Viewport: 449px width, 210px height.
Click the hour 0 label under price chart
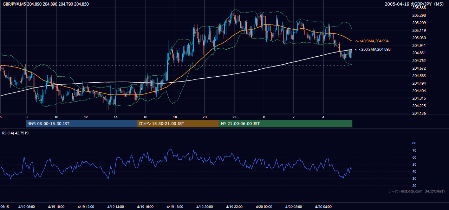264,117
